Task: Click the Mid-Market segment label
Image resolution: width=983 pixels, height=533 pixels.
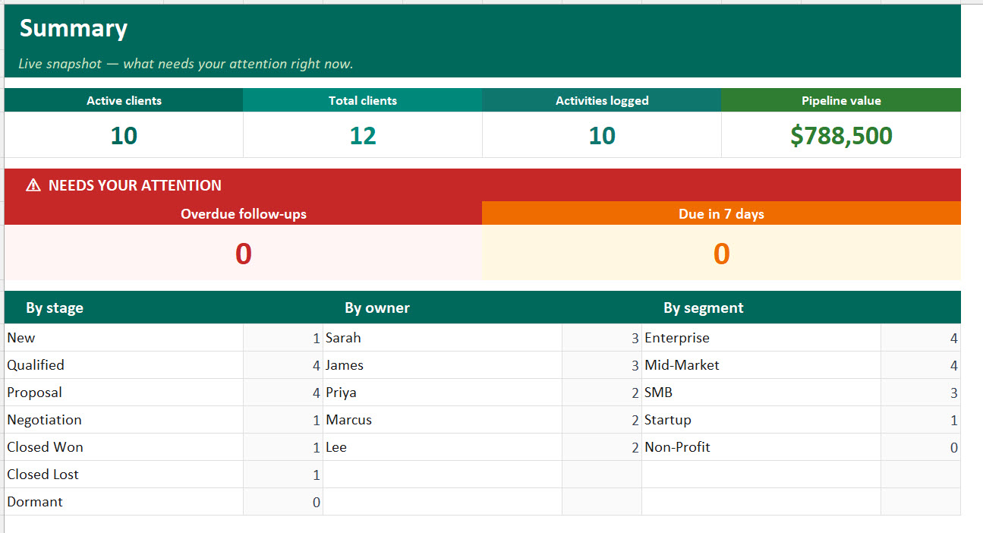Action: tap(682, 365)
